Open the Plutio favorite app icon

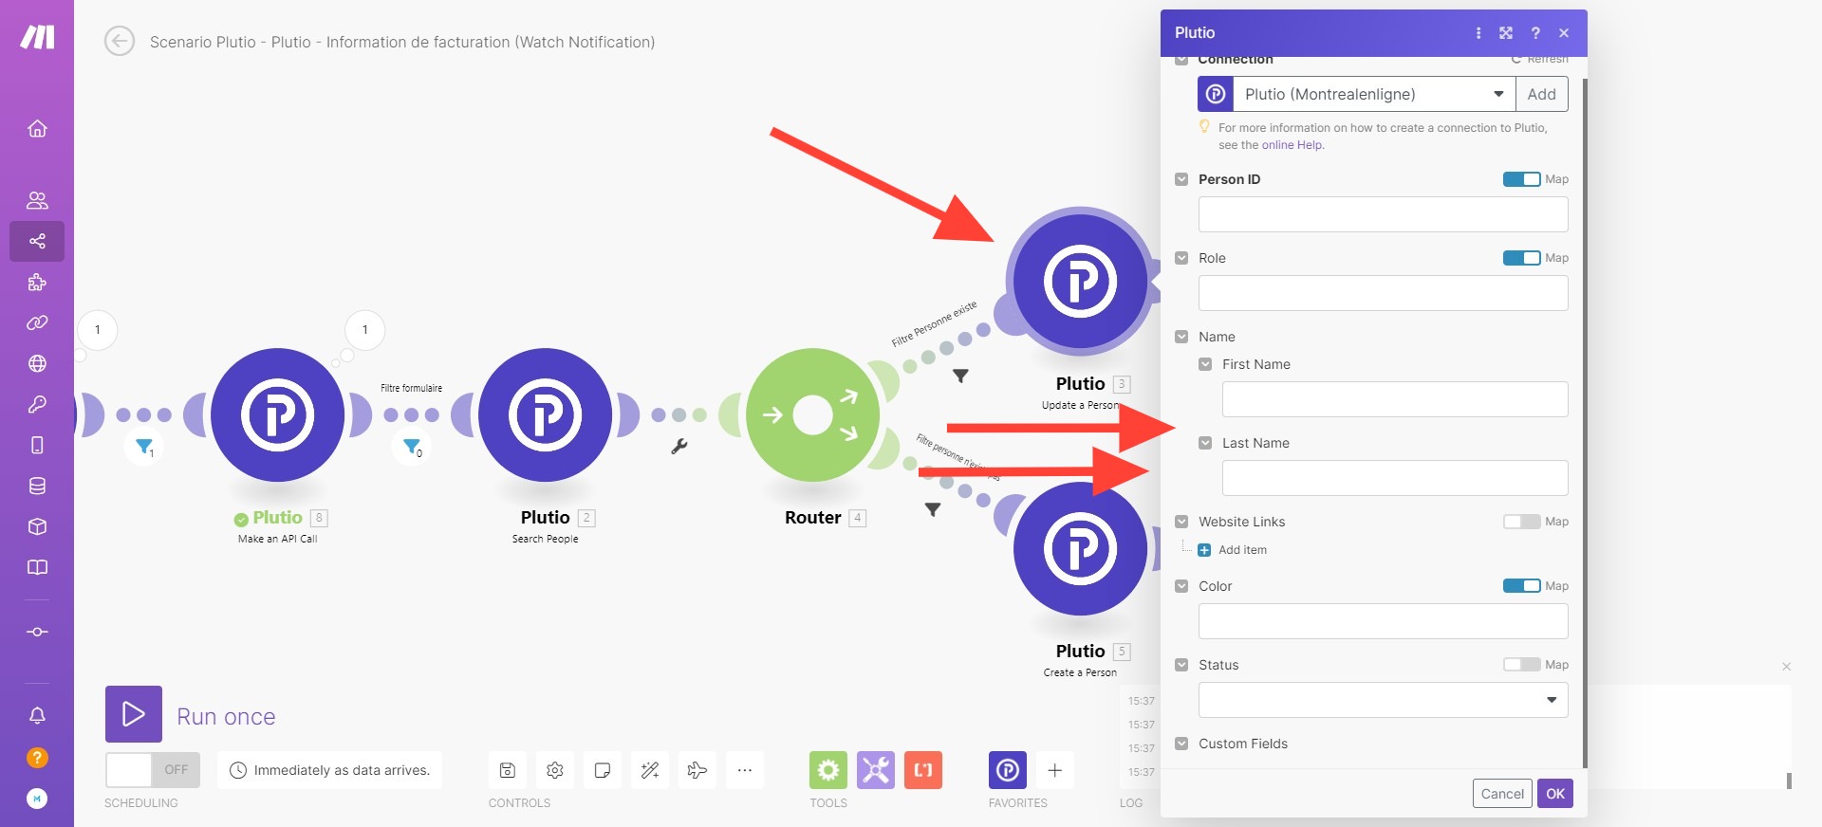pyautogui.click(x=1008, y=770)
